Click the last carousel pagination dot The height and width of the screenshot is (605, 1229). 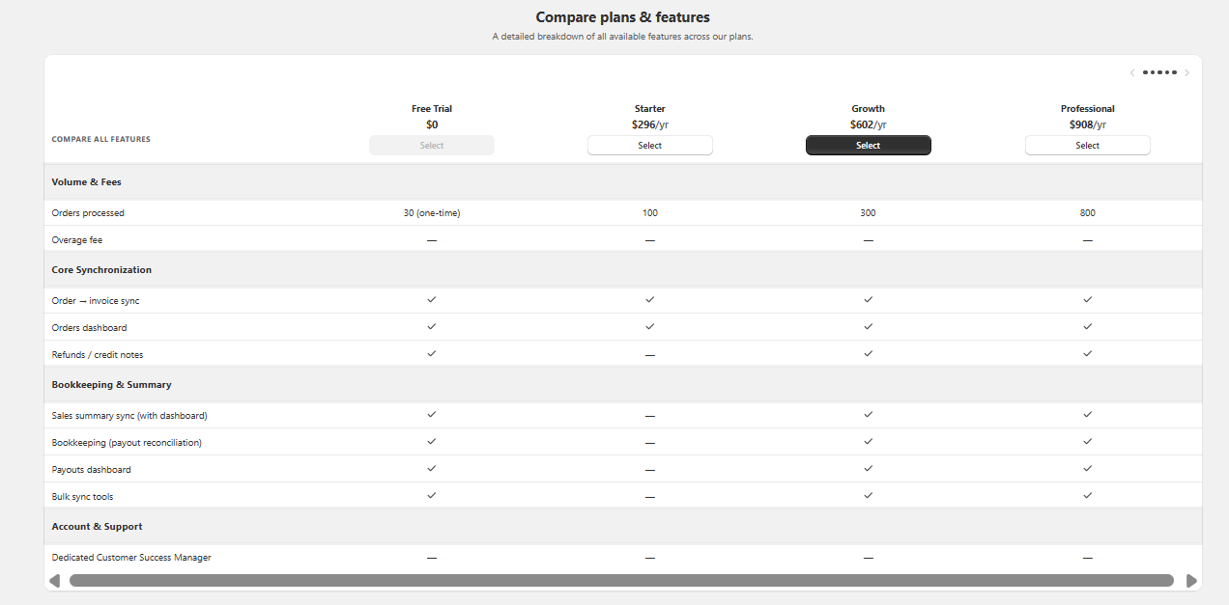pos(1175,72)
